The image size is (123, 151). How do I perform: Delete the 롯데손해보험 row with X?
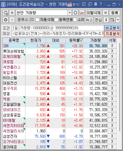point(112,51)
